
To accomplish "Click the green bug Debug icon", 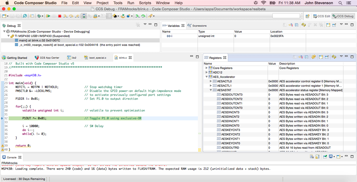I will 39,16.
